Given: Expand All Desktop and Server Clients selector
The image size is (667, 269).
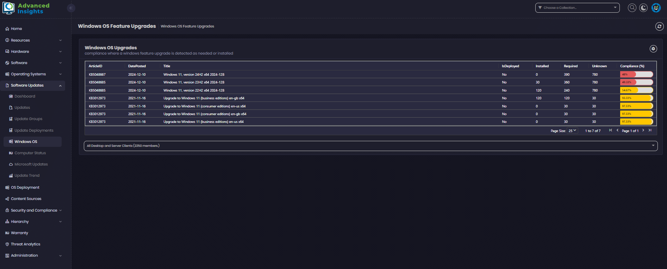Looking at the screenshot, I should 370,146.
